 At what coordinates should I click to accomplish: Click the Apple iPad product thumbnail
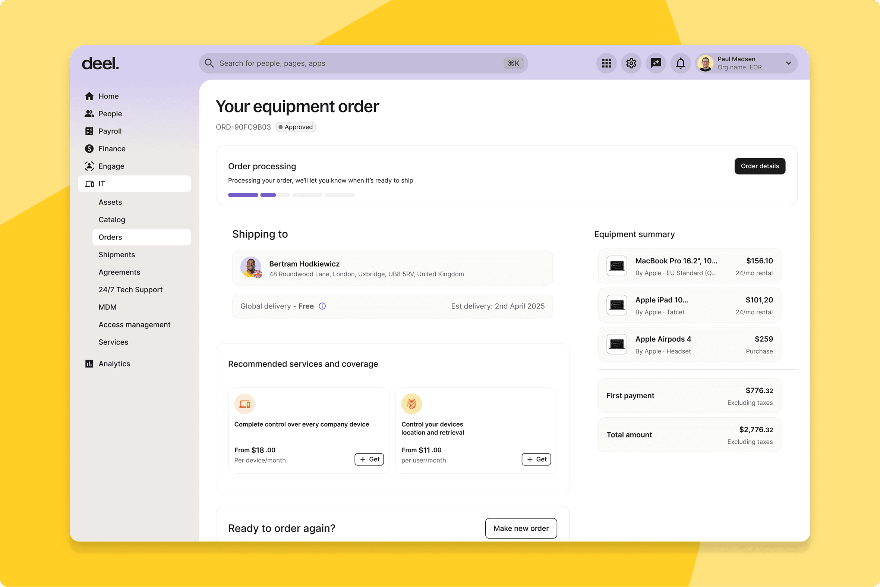point(616,305)
